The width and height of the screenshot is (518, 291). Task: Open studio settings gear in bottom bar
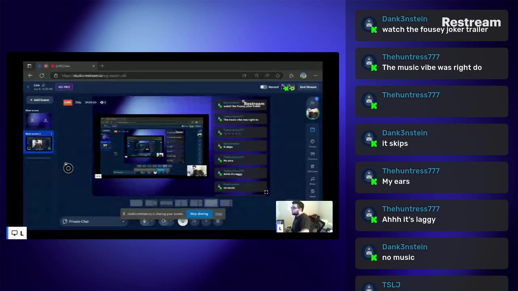(x=218, y=221)
